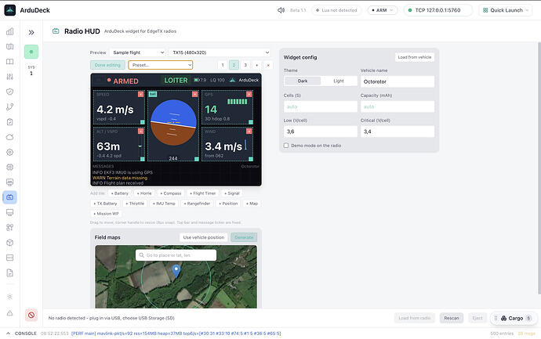Add the Mission WP tile

tap(107, 214)
